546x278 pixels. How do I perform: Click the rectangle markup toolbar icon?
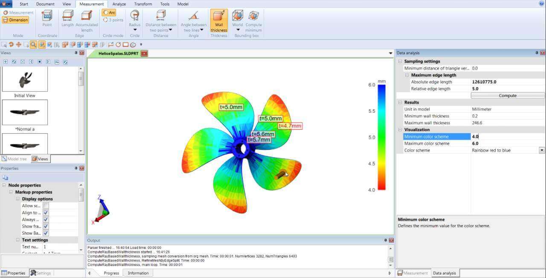pos(125,44)
